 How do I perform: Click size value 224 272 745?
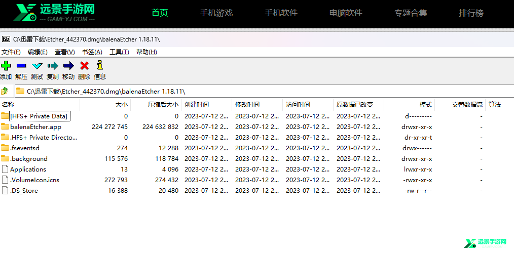110,126
